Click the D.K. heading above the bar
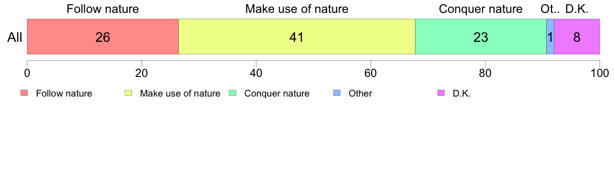This screenshot has height=190, width=614. pos(577,9)
